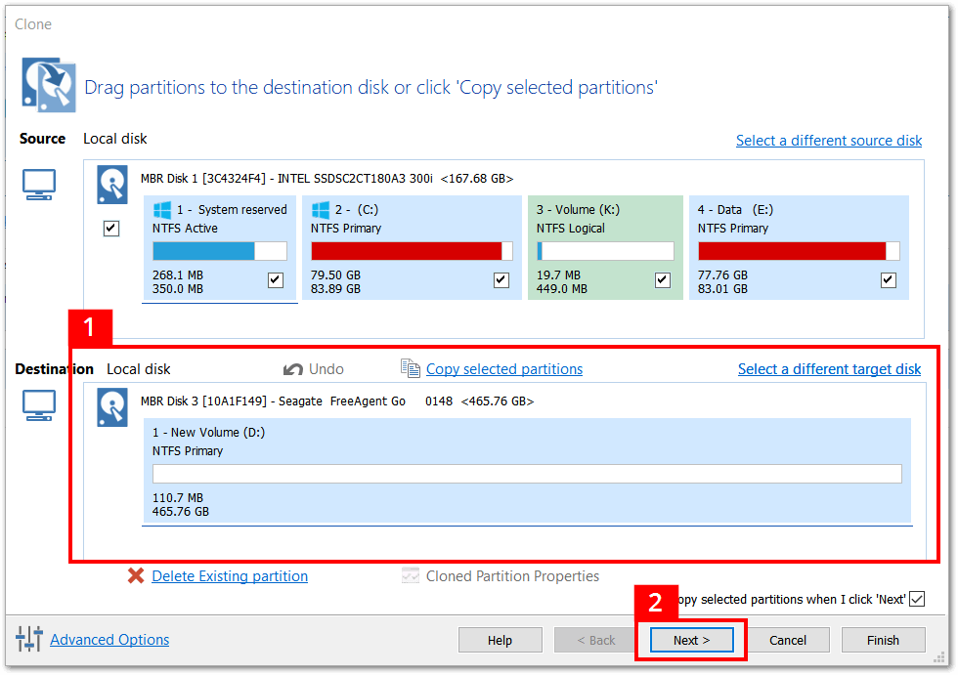Uncheck the Volume (K:) partition checkbox
958x675 pixels.
pos(663,280)
